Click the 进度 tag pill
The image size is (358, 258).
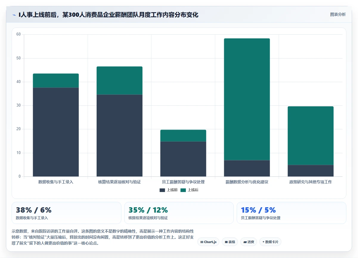coord(249,242)
